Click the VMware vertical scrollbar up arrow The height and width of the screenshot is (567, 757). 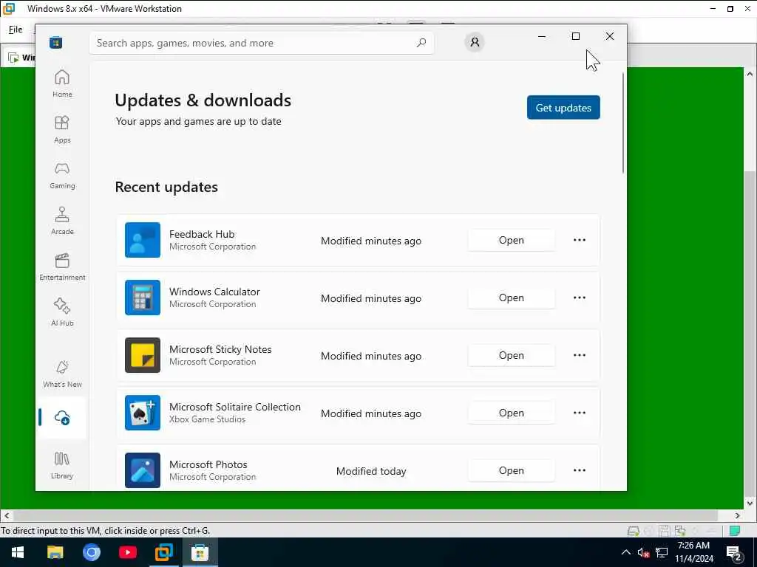point(750,74)
